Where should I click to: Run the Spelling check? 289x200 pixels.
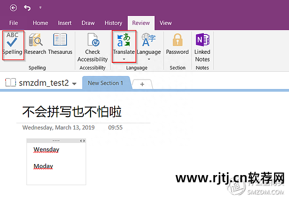(x=13, y=44)
